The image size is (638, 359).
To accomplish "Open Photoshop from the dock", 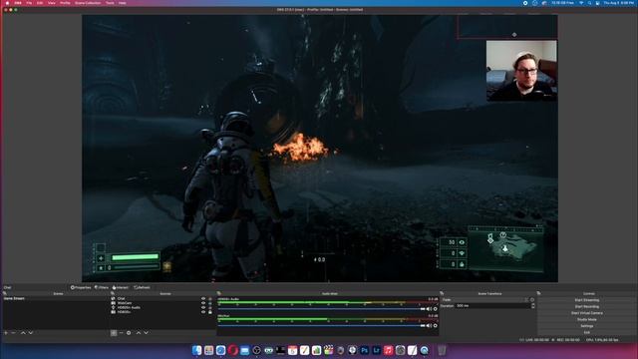I will (364, 350).
